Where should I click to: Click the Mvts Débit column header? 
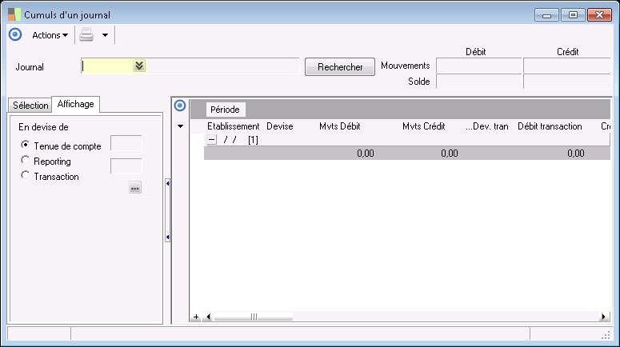(x=340, y=126)
